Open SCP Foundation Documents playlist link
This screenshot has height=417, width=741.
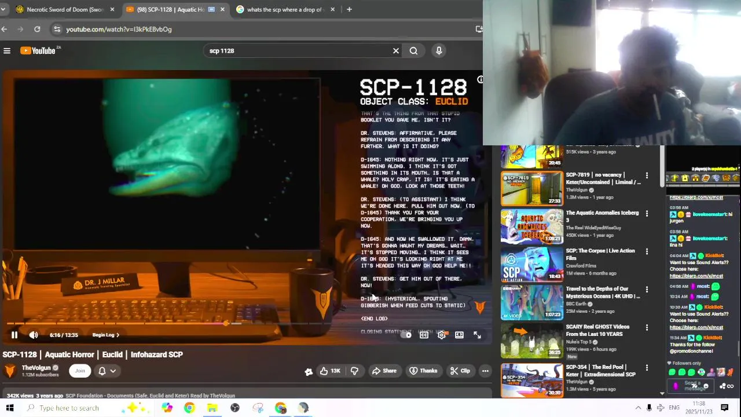pyautogui.click(x=150, y=396)
